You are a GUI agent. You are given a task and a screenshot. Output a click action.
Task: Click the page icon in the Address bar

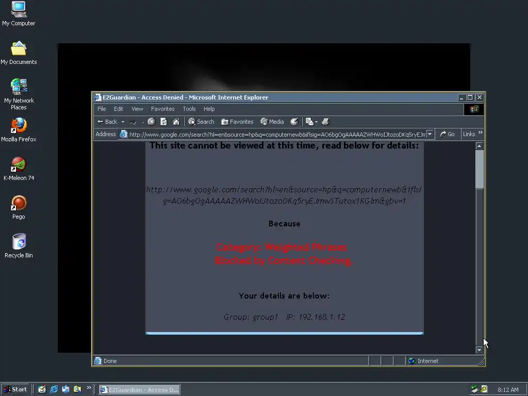123,134
